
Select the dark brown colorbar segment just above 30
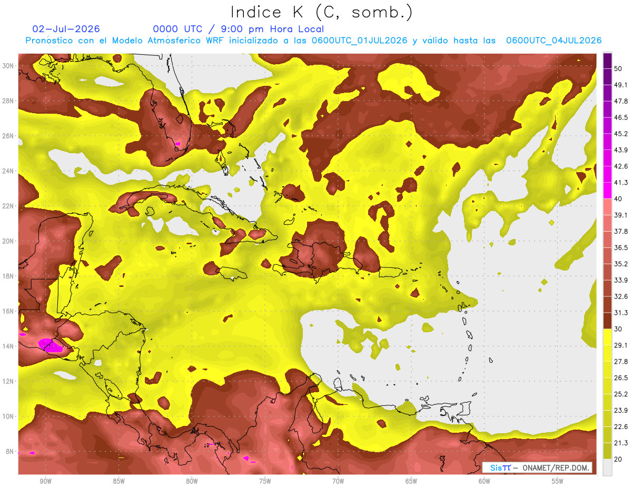[x=607, y=321]
